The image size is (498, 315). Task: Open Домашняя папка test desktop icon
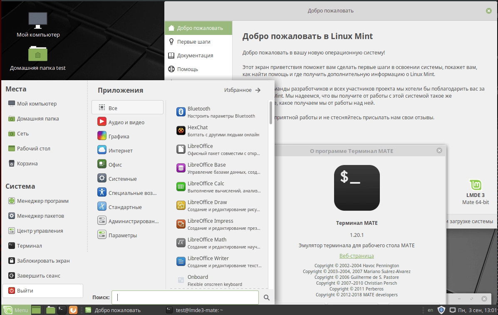pos(38,58)
